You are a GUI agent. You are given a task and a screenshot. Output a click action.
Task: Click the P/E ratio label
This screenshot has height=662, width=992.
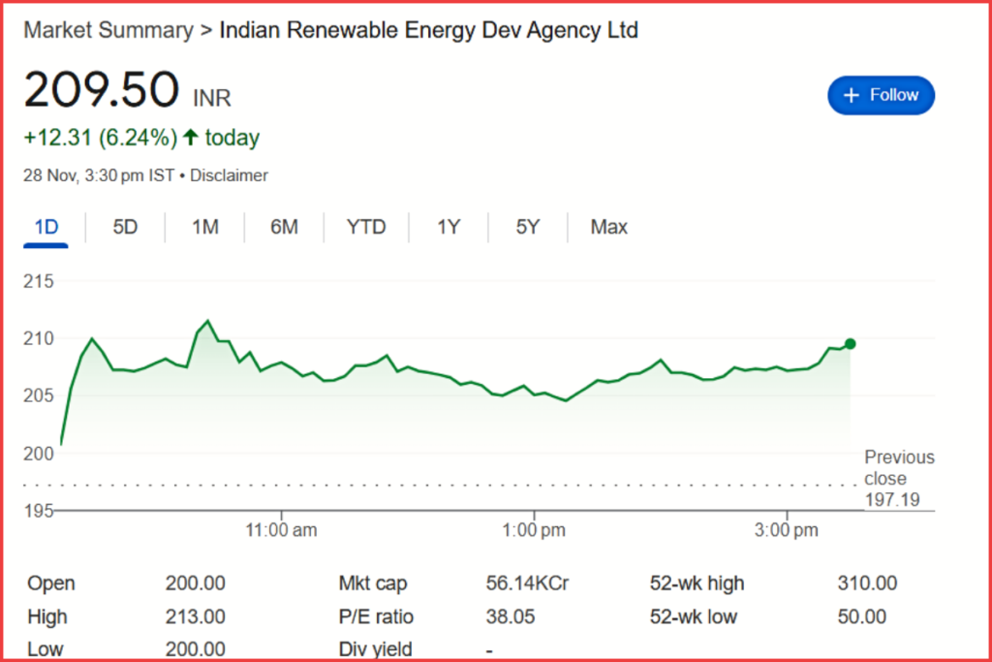tap(376, 616)
